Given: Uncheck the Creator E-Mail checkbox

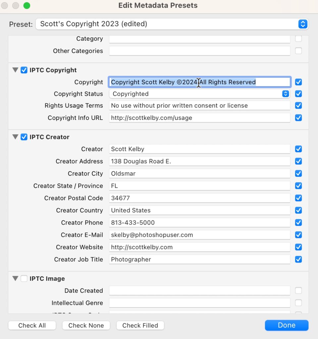Looking at the screenshot, I should pos(298,235).
